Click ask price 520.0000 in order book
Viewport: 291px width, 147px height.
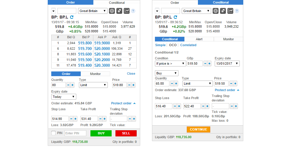(102, 49)
